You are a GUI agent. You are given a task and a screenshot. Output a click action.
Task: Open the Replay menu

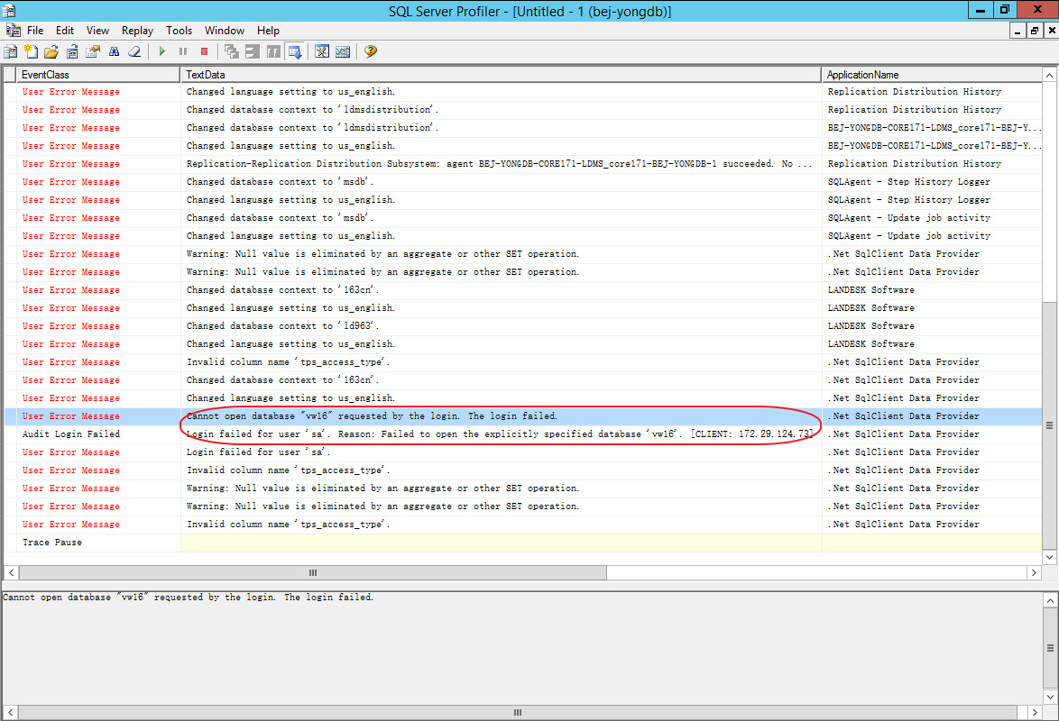(137, 31)
